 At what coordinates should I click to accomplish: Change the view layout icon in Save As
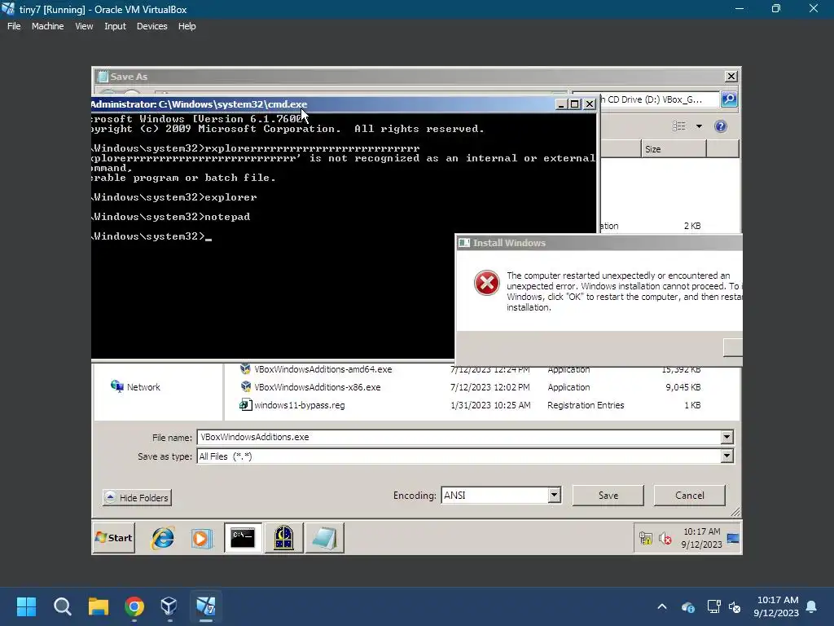(679, 126)
